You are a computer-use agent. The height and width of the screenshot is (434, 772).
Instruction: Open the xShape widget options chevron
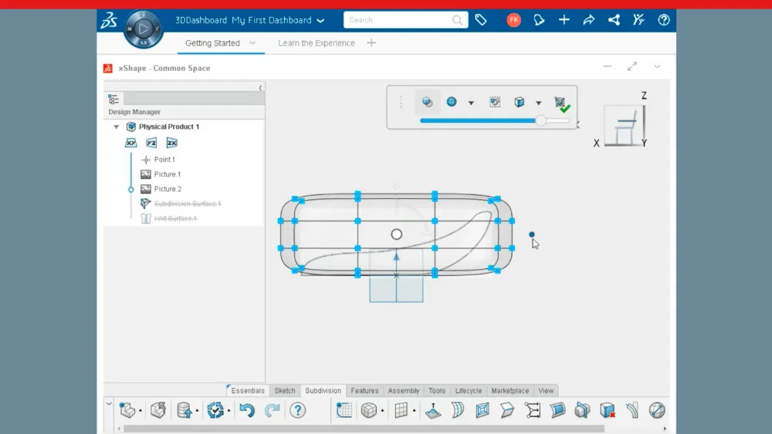[657, 66]
